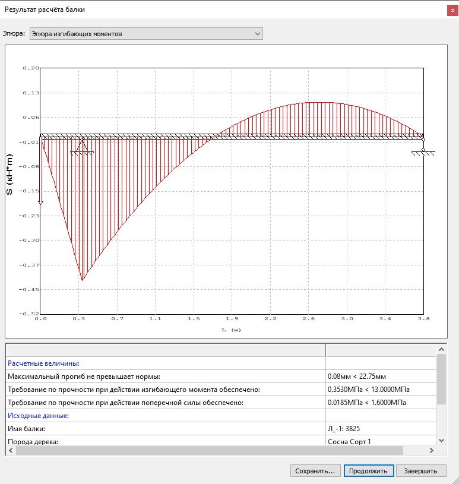Click the Завершить button
Image resolution: width=459 pixels, height=484 pixels.
[x=421, y=471]
